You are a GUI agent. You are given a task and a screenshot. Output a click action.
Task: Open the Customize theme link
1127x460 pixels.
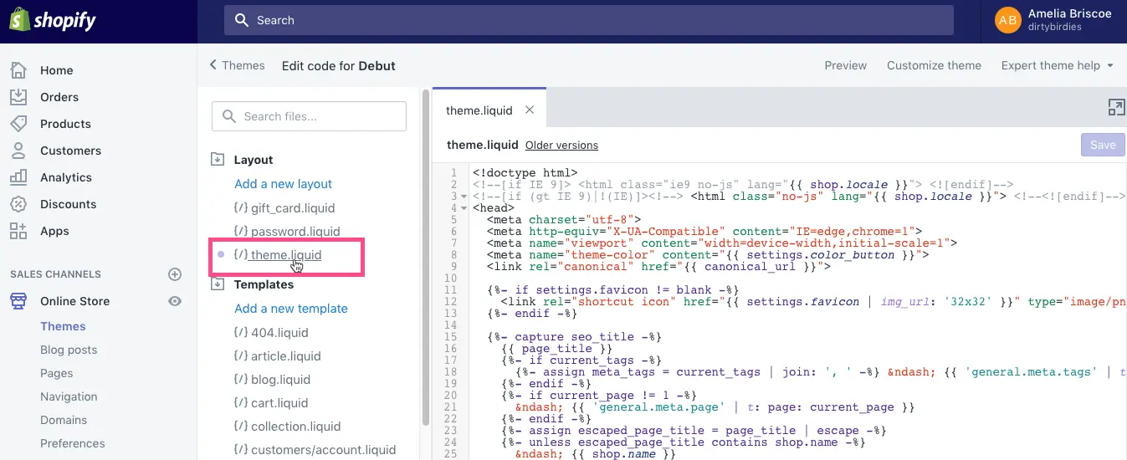[934, 65]
